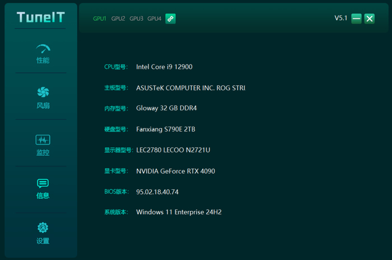Close the TuneIT window
This screenshot has height=260, width=392.
click(x=370, y=18)
